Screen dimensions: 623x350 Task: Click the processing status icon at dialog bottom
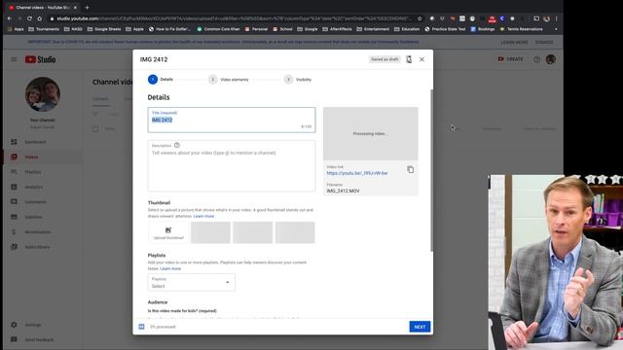141,327
